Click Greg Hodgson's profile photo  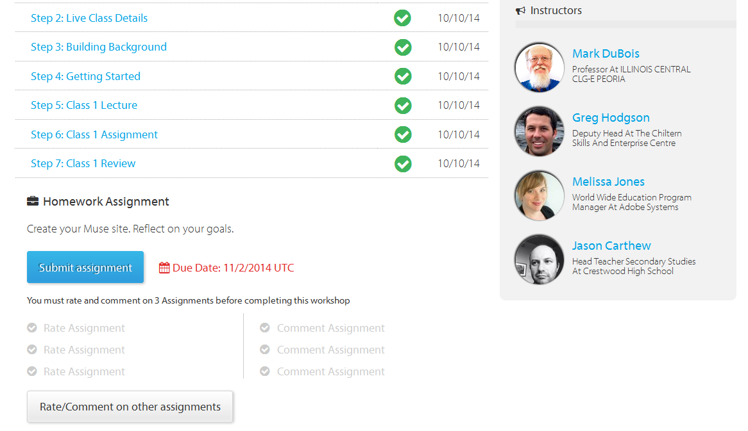coord(540,131)
